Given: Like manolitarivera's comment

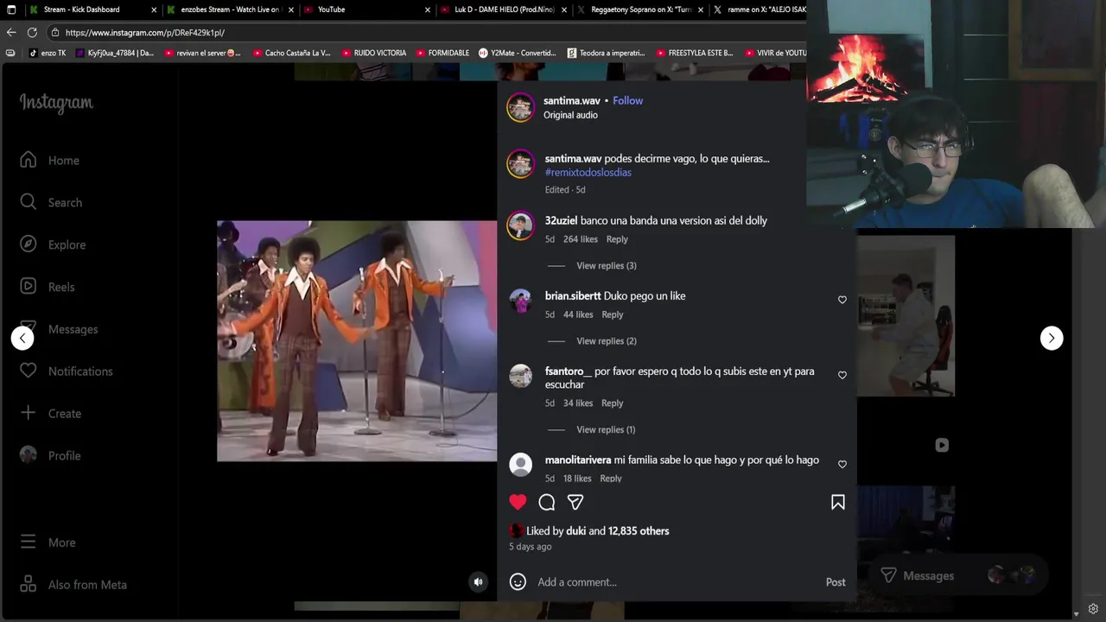Looking at the screenshot, I should coord(842,464).
